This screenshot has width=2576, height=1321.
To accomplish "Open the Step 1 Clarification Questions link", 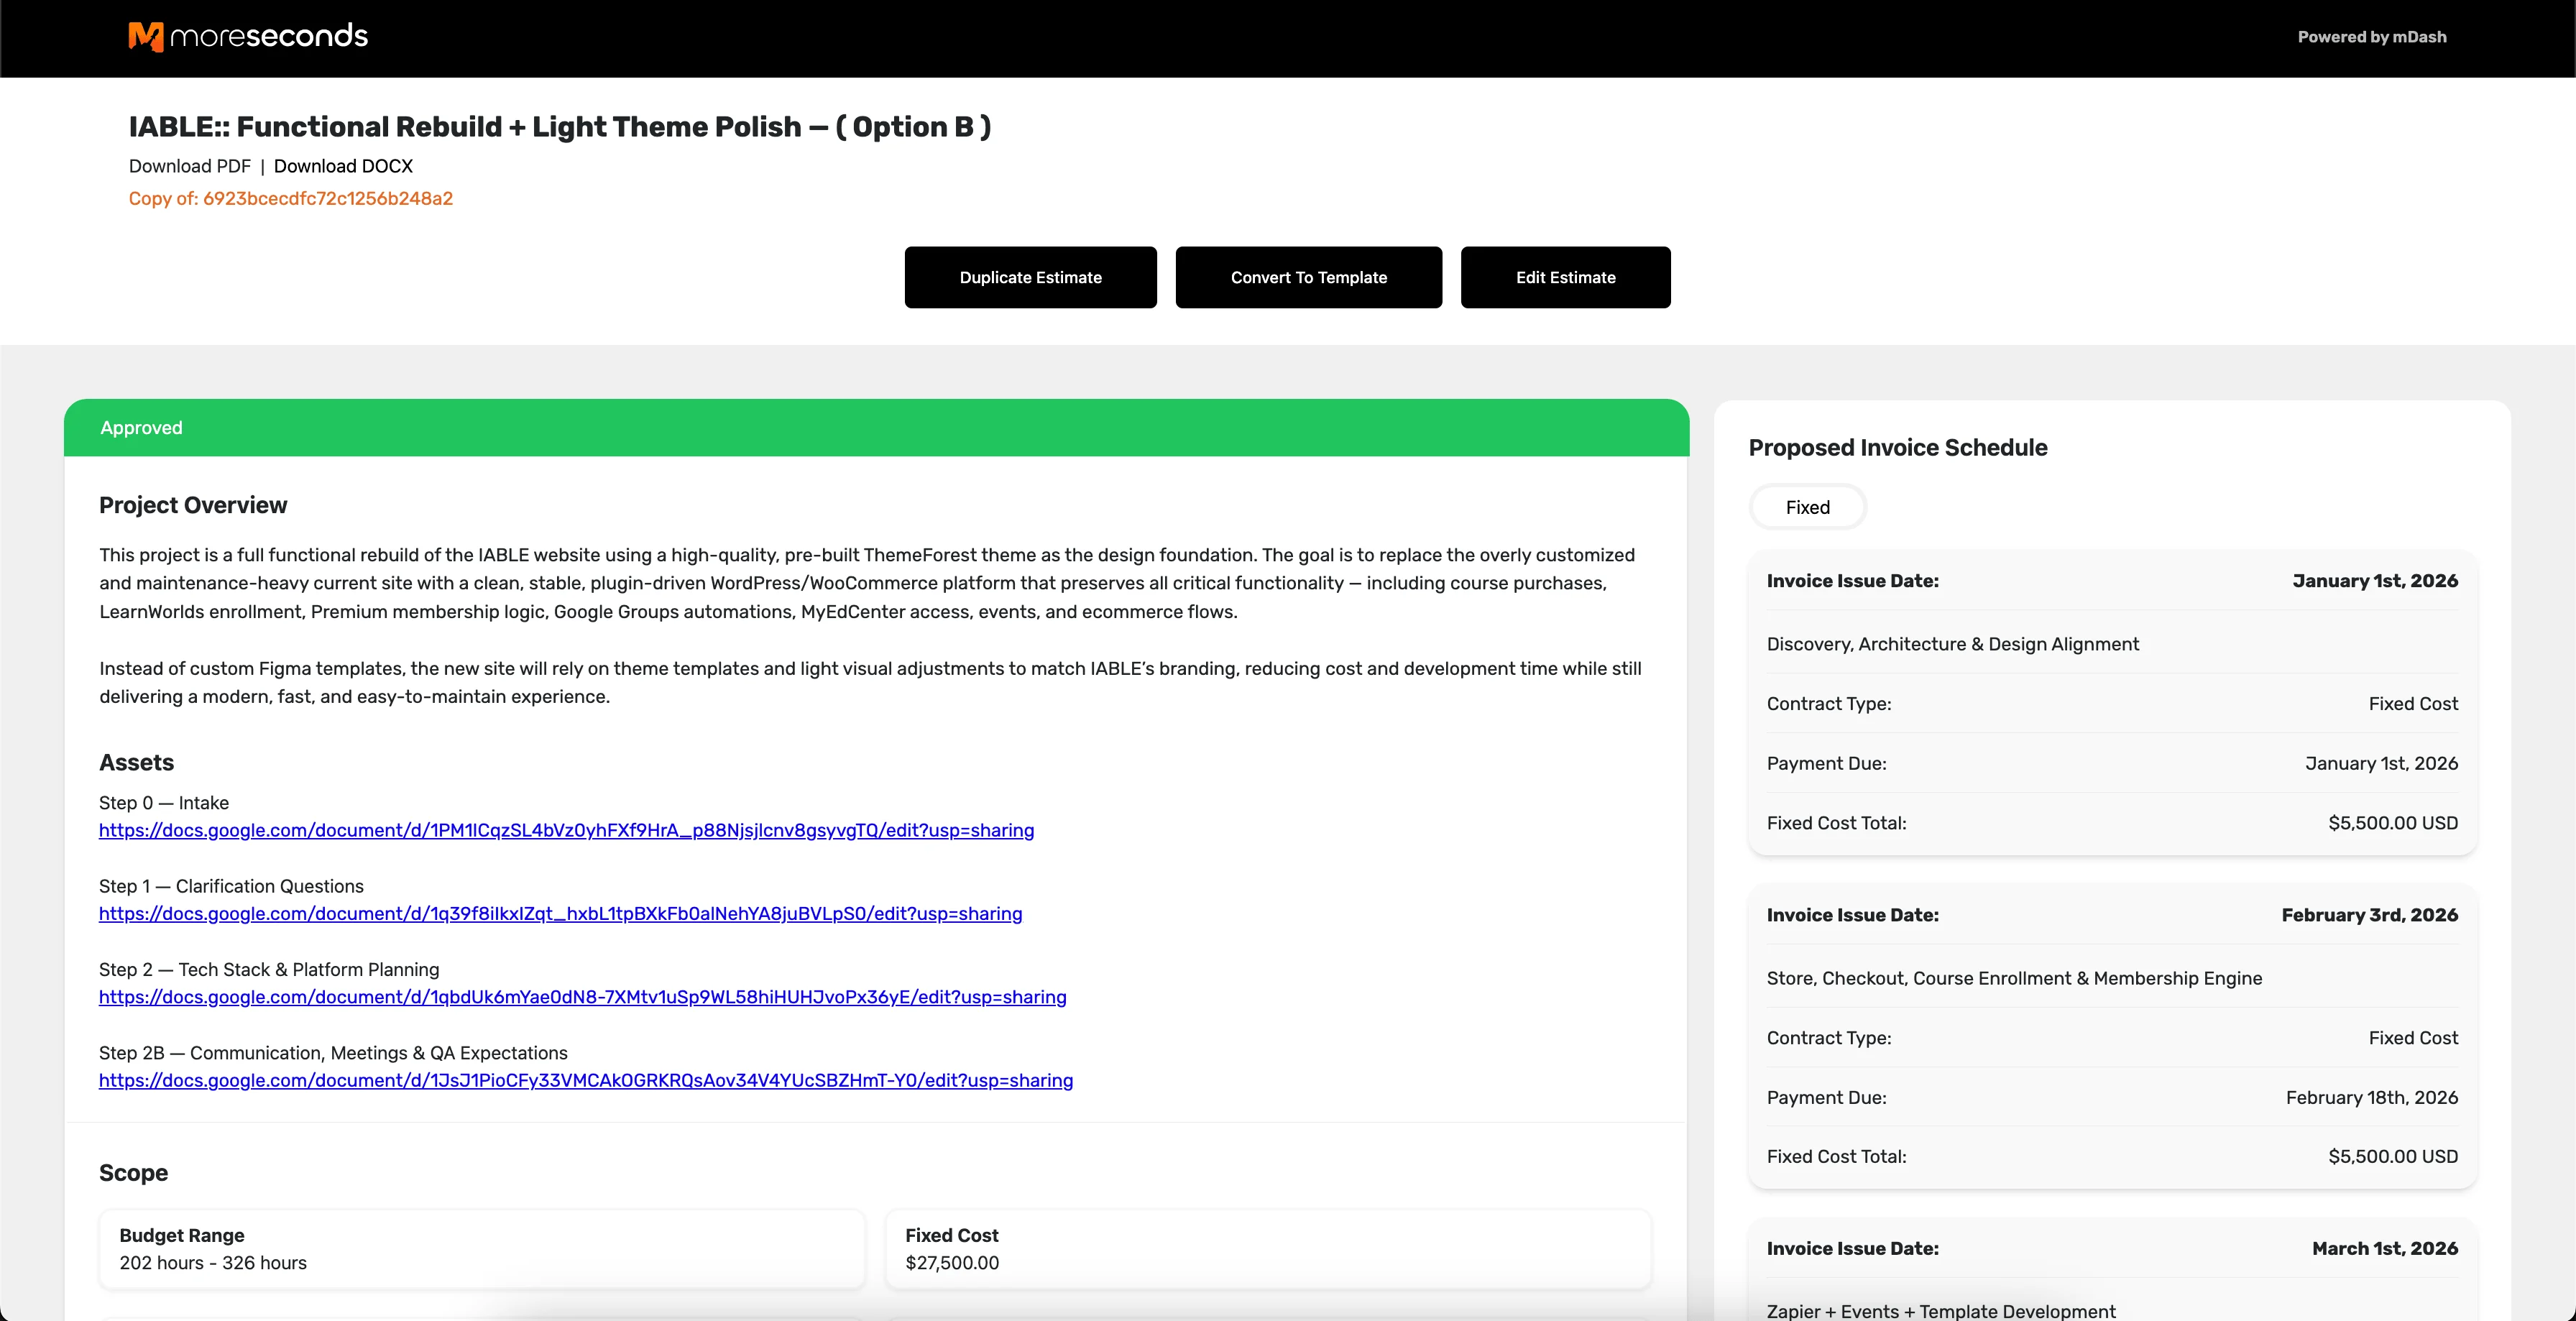I will click(x=560, y=913).
